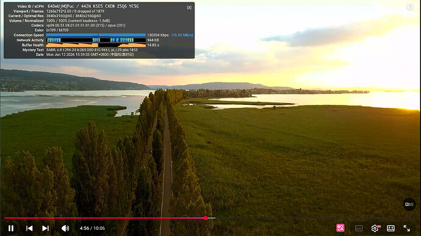Click the Buffer Health orange graph
The width and height of the screenshot is (421, 236).
[x=96, y=45]
